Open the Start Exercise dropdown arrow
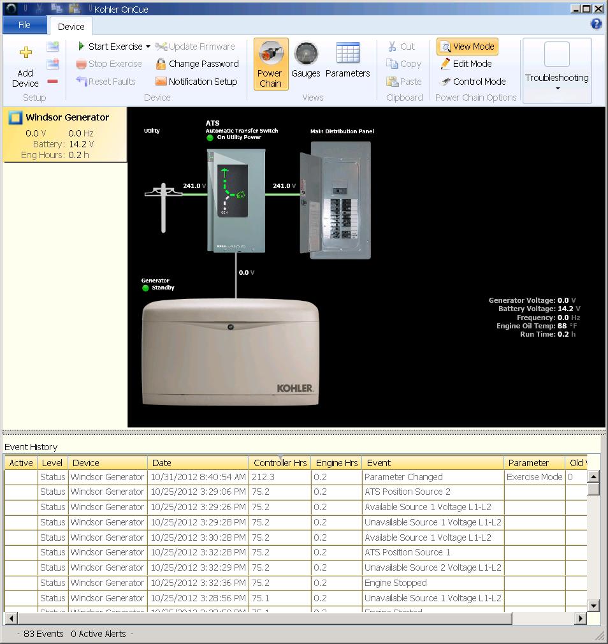 click(x=148, y=47)
